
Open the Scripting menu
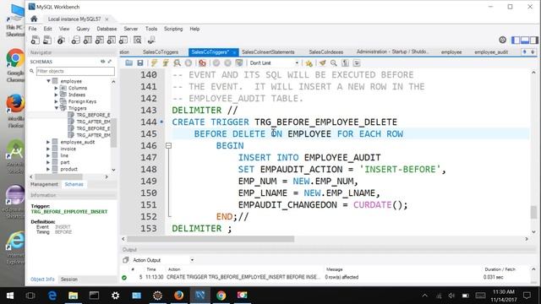(x=173, y=29)
